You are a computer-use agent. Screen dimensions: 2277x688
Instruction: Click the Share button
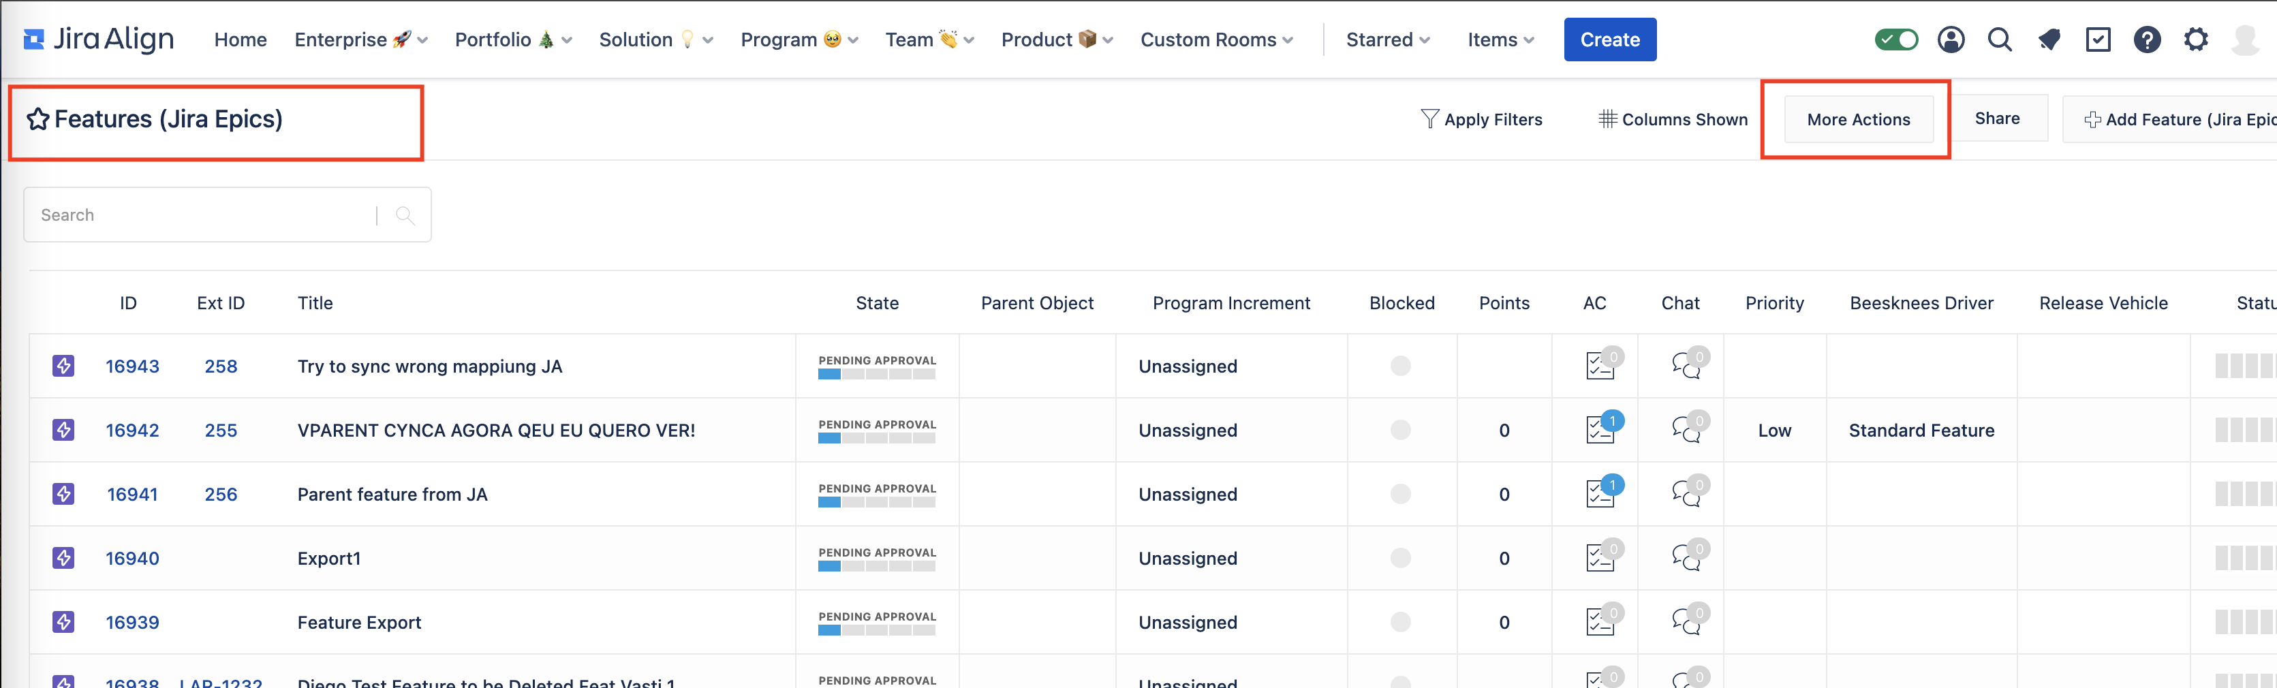point(1997,119)
